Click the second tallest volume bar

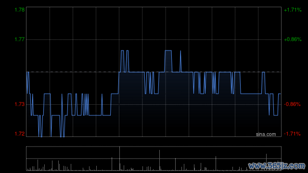pos(159,160)
